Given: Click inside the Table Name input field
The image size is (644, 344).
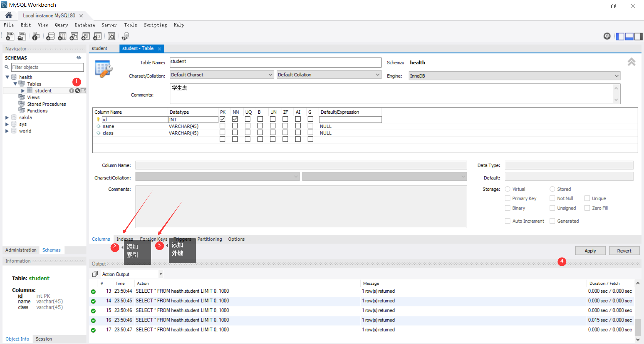Looking at the screenshot, I should [275, 62].
